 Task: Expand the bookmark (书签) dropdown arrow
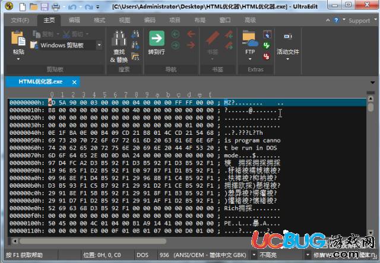213,59
